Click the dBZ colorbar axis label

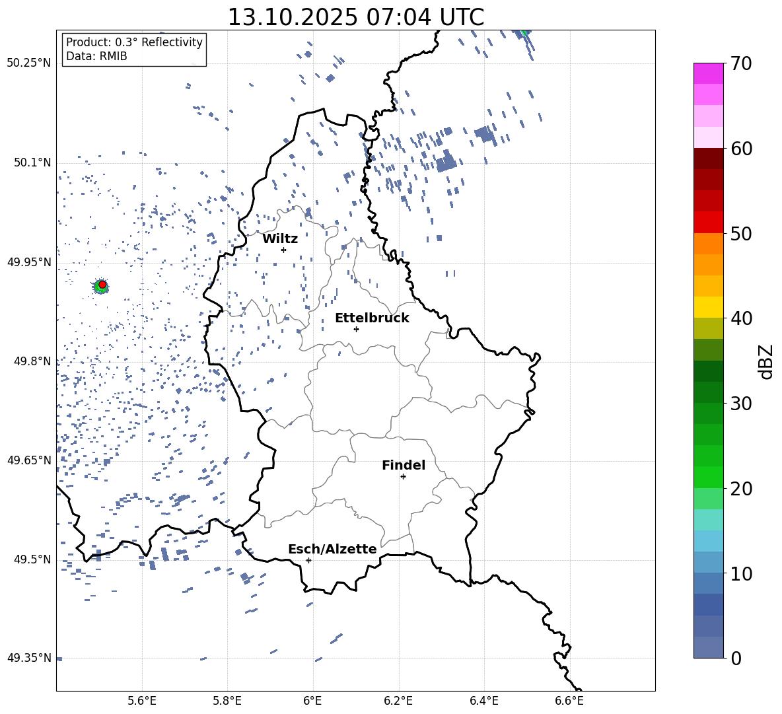(x=766, y=361)
